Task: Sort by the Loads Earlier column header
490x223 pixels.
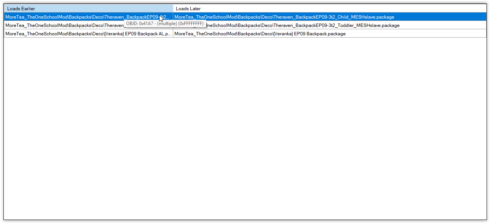Action: [x=21, y=8]
